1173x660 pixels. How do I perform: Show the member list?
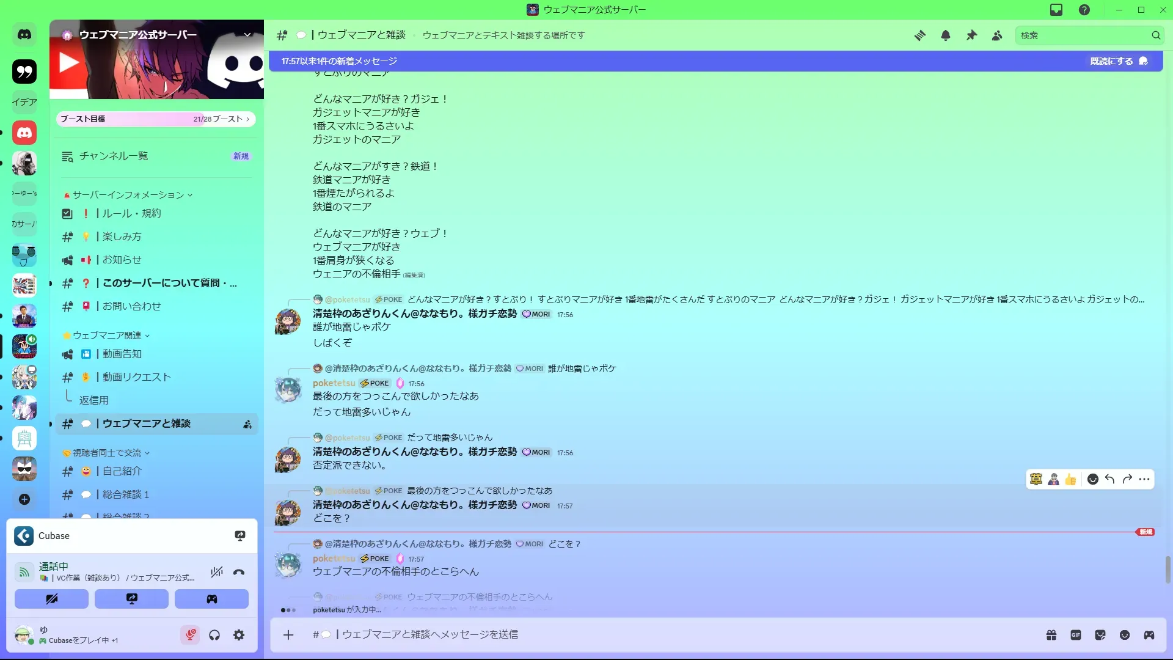coord(997,35)
